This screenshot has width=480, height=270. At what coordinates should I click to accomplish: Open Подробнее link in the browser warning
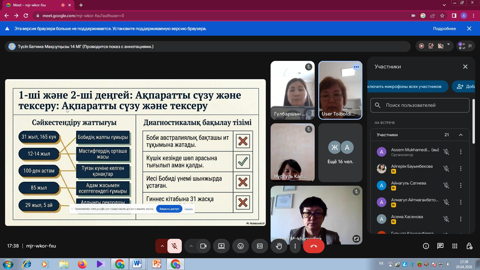click(444, 28)
